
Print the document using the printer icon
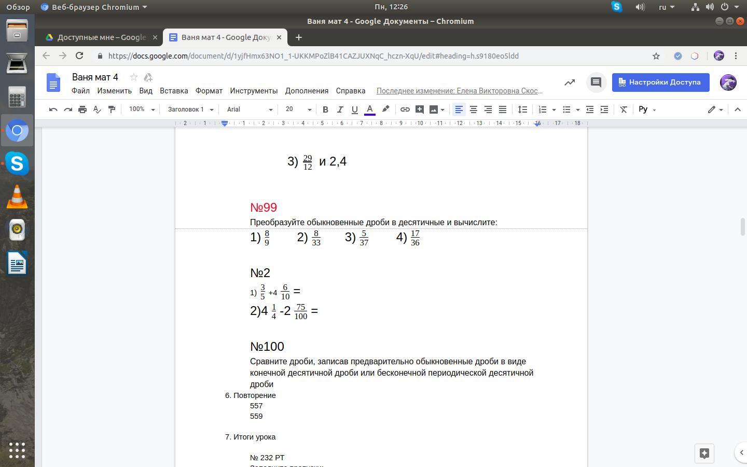point(82,109)
